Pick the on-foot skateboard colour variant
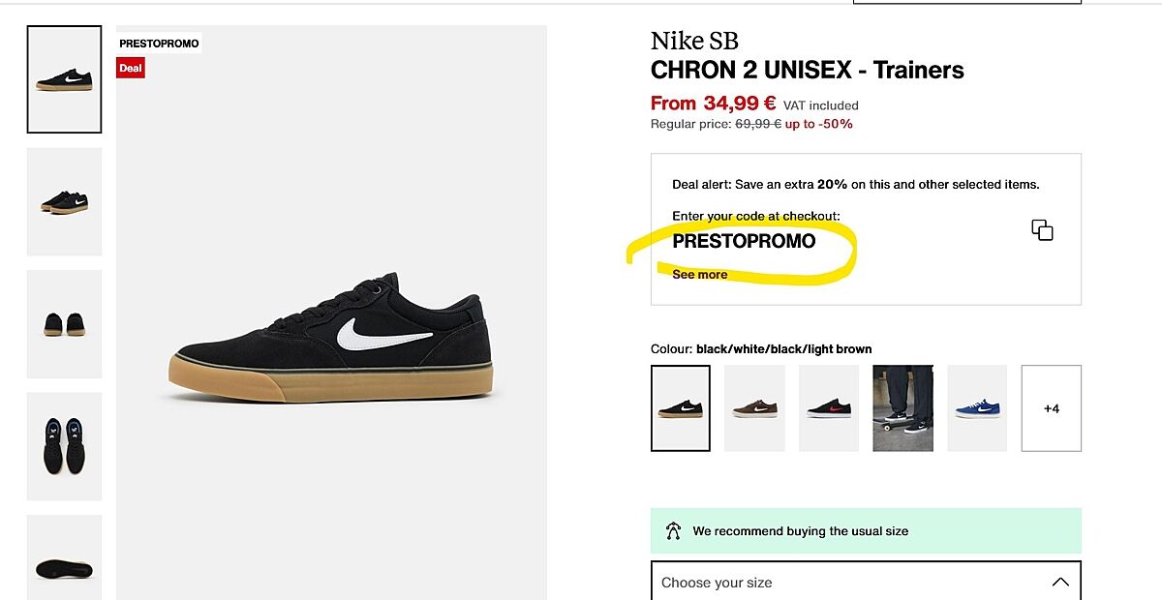Viewport: 1162px width, 600px height. click(902, 408)
